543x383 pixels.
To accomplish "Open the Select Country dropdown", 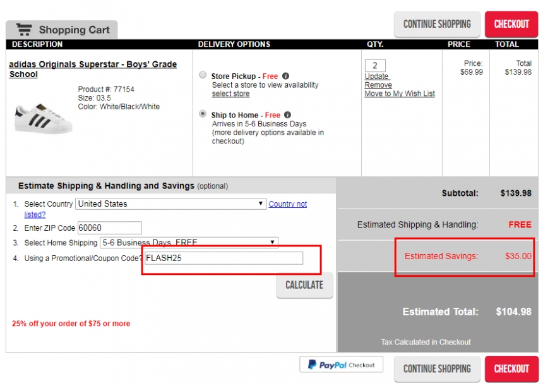I will [170, 204].
